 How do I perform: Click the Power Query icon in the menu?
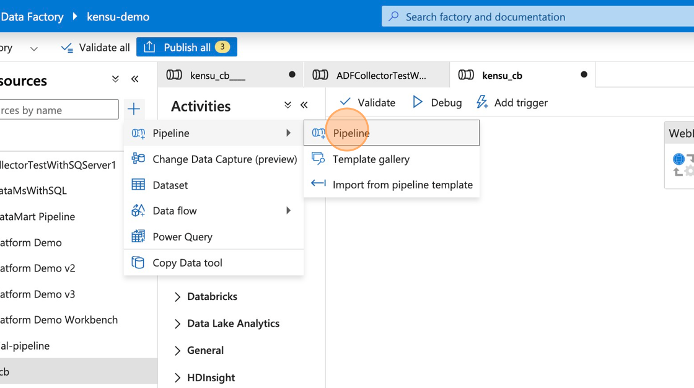pos(138,237)
